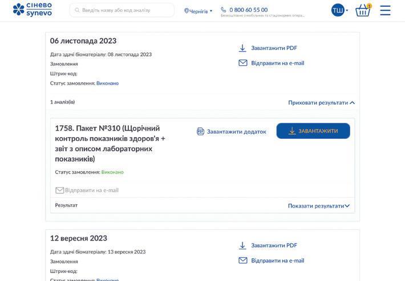
Task: Click Завантажити PDF link for 06 листопада
Action: (274, 48)
